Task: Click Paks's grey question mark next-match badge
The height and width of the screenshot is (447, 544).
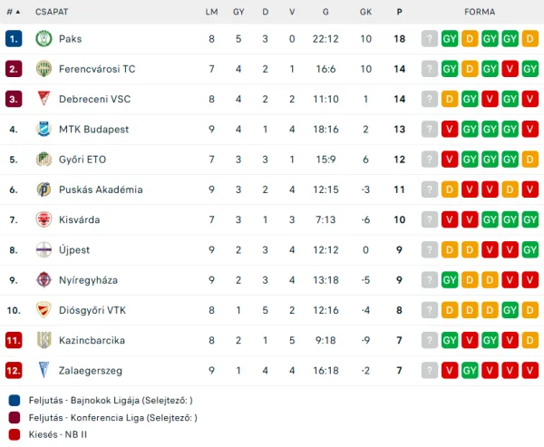Action: pyautogui.click(x=430, y=39)
